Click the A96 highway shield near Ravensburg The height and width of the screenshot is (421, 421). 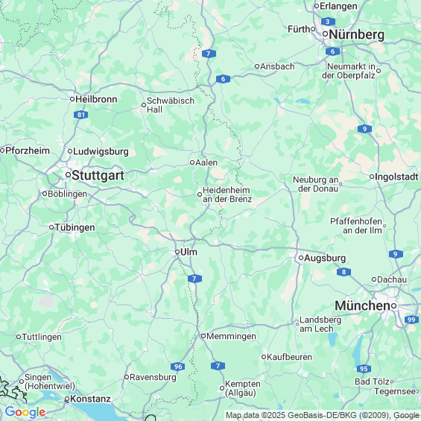(178, 367)
